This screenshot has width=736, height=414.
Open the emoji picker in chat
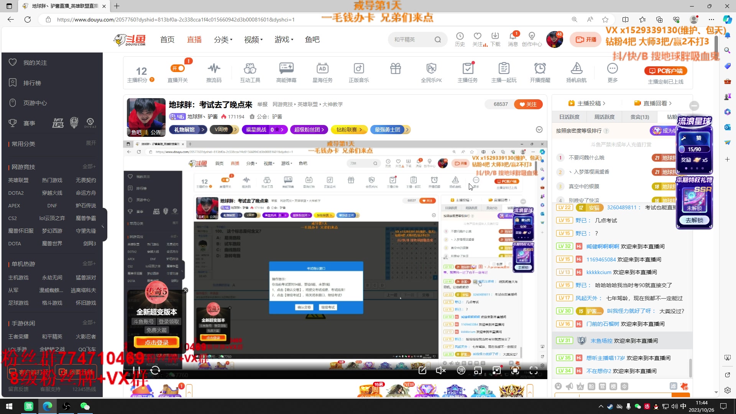pyautogui.click(x=558, y=386)
